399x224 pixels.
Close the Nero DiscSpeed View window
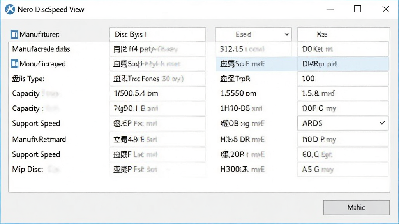(385, 9)
